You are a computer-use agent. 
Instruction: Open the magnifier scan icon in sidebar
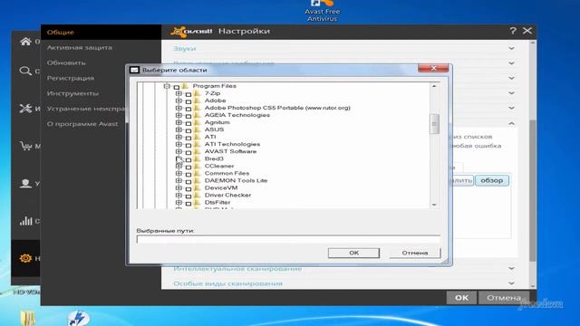coord(25,71)
